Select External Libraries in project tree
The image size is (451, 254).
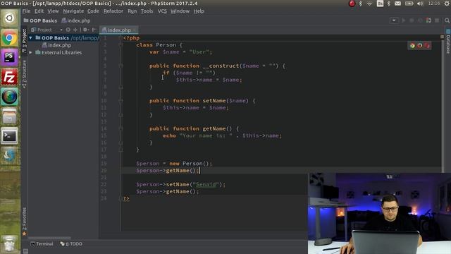click(58, 52)
